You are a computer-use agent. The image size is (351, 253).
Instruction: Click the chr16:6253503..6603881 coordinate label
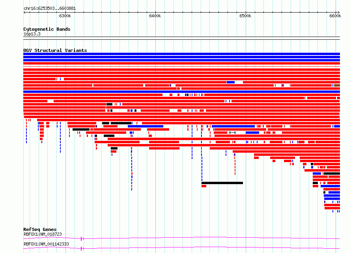tap(50, 9)
